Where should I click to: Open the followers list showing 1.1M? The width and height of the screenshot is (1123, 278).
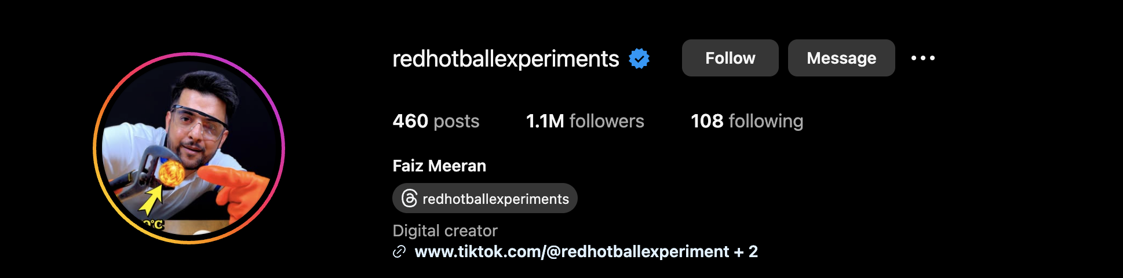pyautogui.click(x=585, y=121)
